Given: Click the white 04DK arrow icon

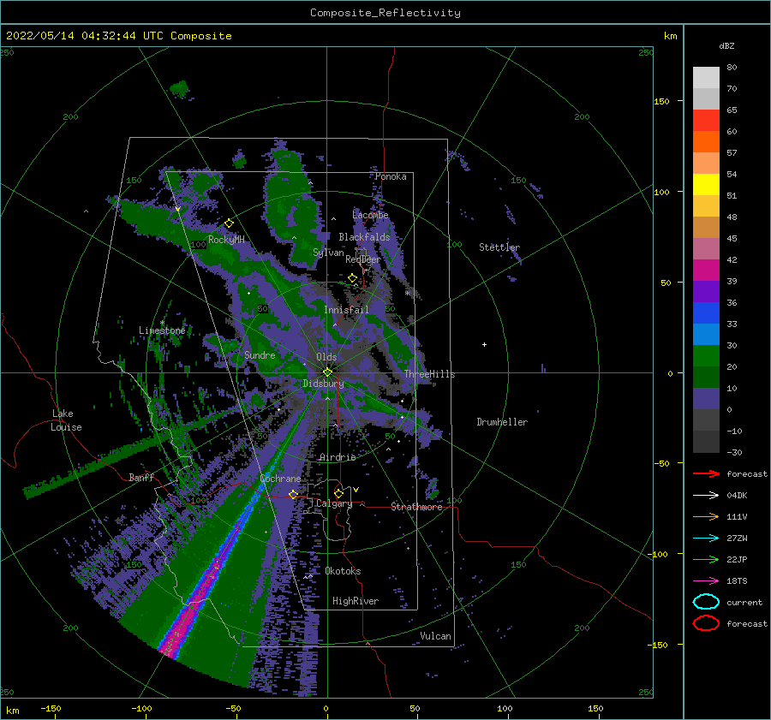Looking at the screenshot, I should click(x=706, y=495).
